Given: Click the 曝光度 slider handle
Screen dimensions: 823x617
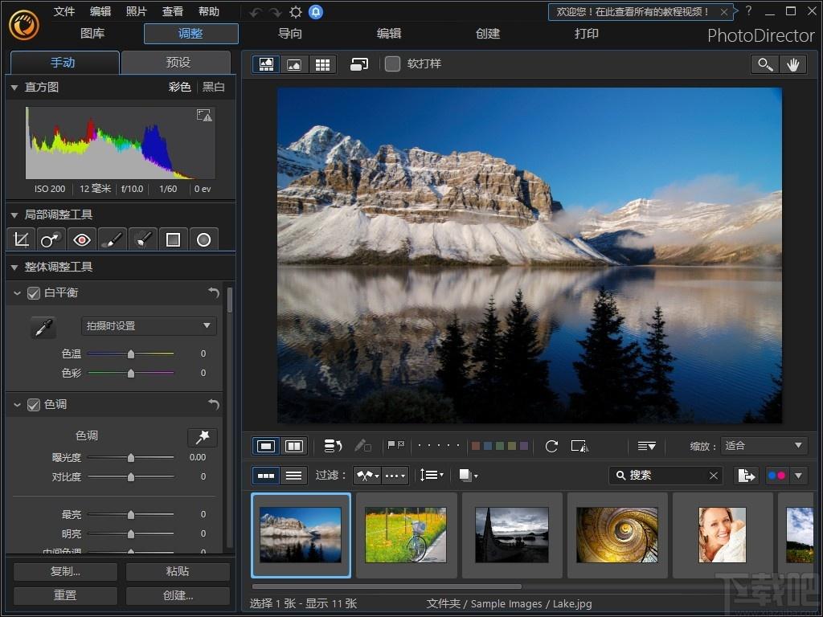Looking at the screenshot, I should (x=131, y=458).
